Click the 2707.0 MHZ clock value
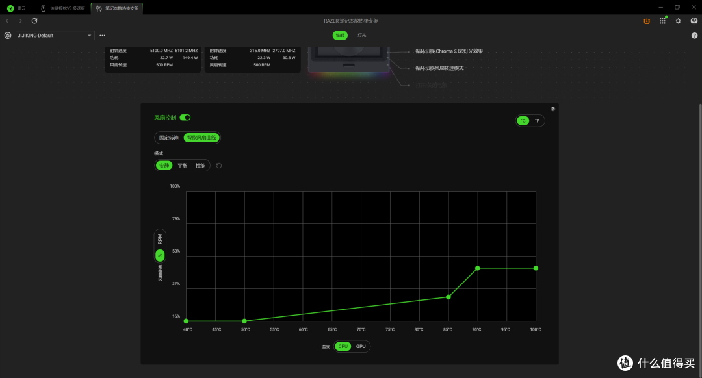The image size is (702, 378). coord(284,51)
